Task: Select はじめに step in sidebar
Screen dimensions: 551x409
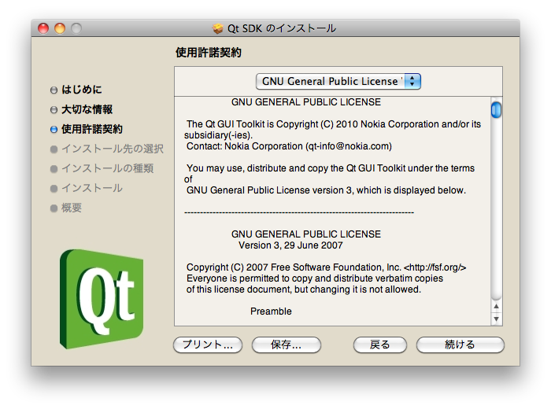Action: pos(82,90)
